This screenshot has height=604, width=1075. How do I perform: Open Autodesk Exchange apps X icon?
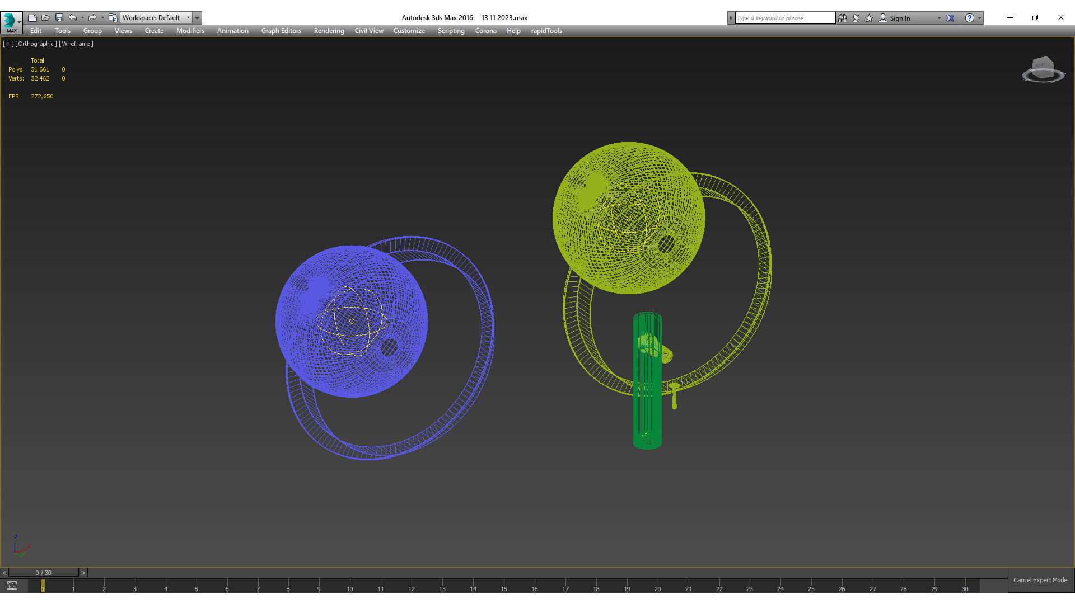point(950,18)
